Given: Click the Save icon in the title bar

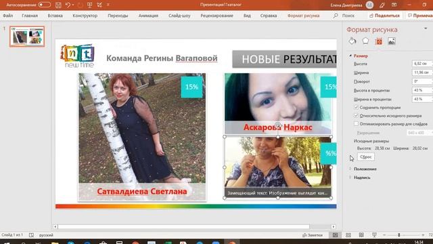Looking at the screenshot, I should point(58,5).
